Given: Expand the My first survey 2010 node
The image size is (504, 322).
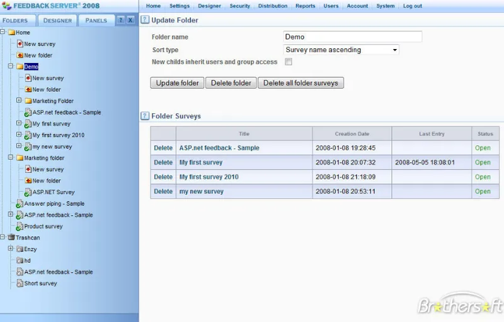Looking at the screenshot, I should coord(19,135).
